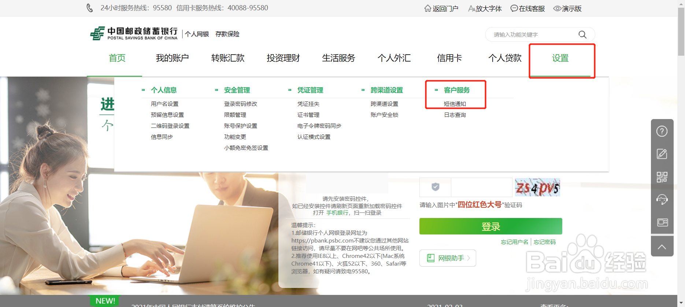This screenshot has height=307, width=685.
Task: Click the 个人信息 section heading
Action: 164,90
